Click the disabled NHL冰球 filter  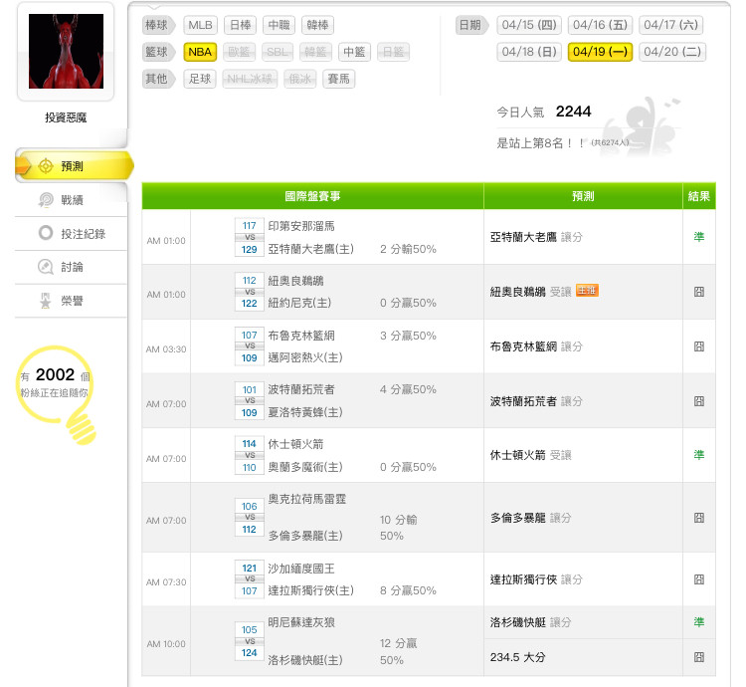(250, 79)
